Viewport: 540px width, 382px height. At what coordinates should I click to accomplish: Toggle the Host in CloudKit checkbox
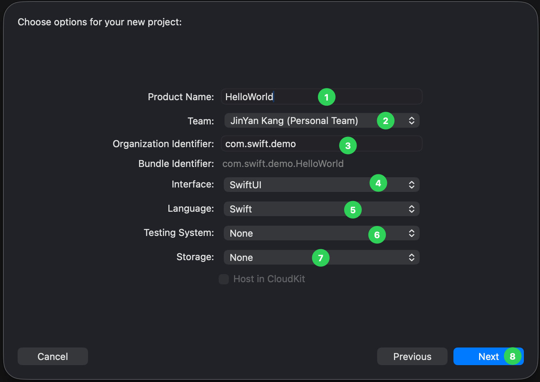pos(224,279)
